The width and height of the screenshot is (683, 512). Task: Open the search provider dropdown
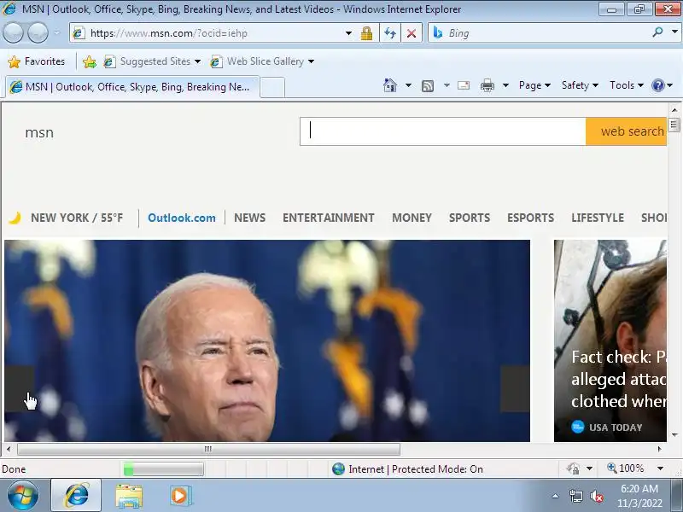click(674, 32)
